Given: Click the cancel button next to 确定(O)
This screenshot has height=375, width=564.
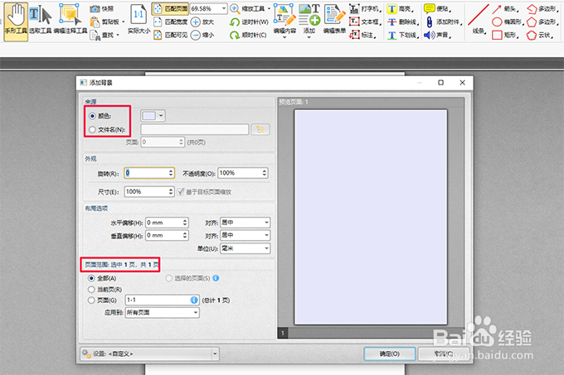Looking at the screenshot, I should [444, 353].
